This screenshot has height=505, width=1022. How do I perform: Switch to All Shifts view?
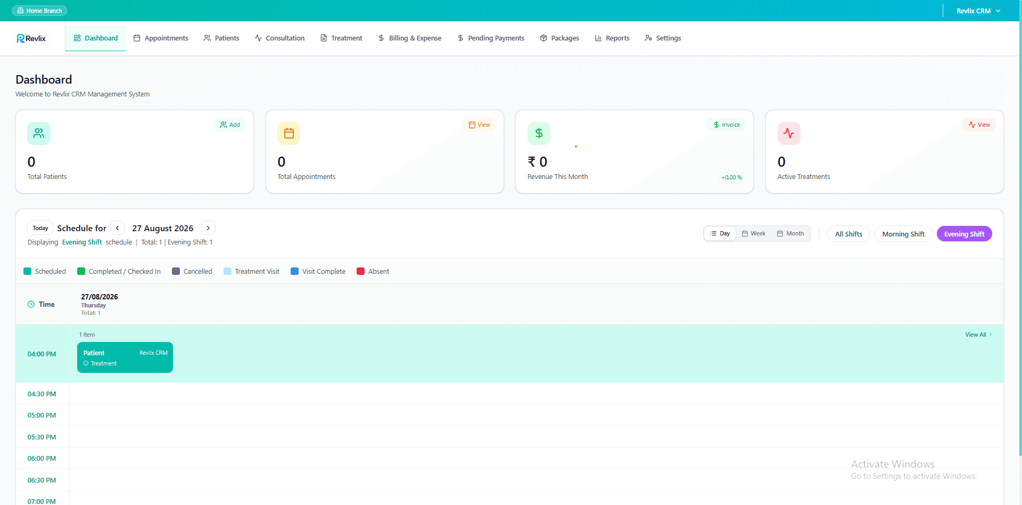pos(848,234)
